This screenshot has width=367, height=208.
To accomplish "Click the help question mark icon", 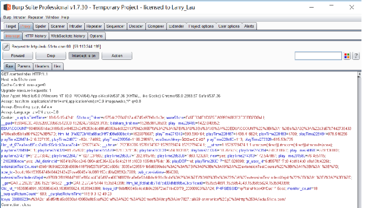I will pyautogui.click(x=356, y=56).
